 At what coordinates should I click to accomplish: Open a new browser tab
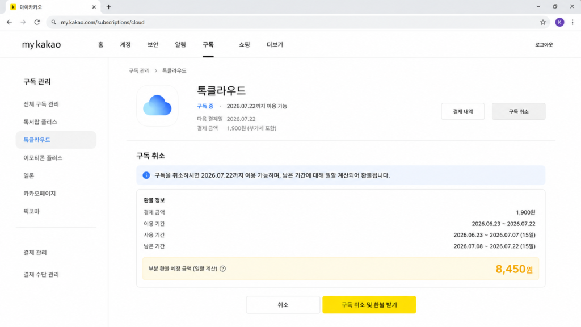click(108, 7)
